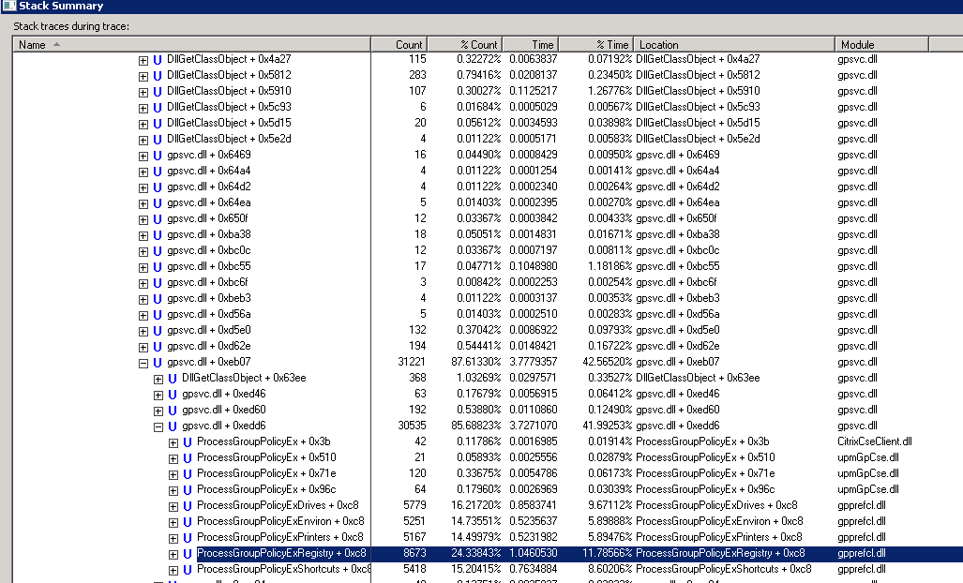
Task: Expand the gpsvc.dll + 0xed60 node
Action: [158, 410]
